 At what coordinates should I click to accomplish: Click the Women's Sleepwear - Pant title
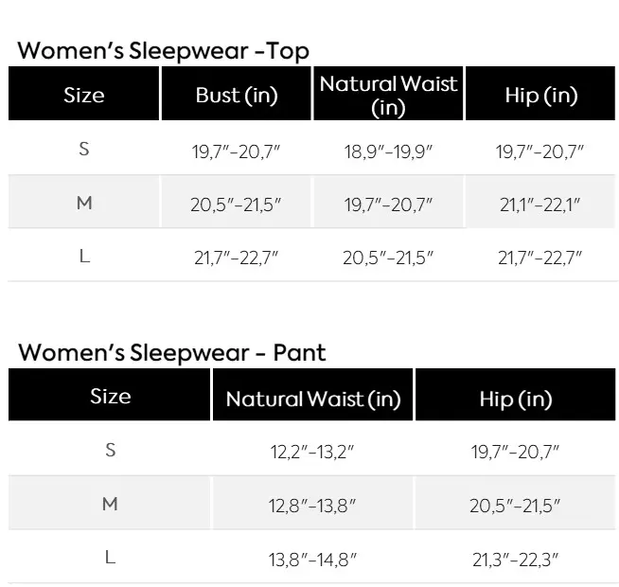(x=171, y=352)
